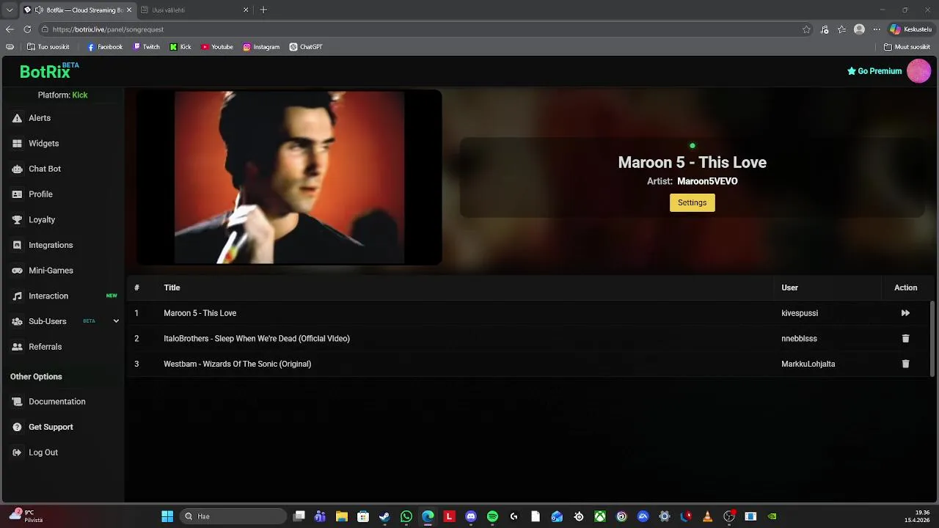This screenshot has width=939, height=528.
Task: Click the BotRix logo
Action: (x=49, y=71)
